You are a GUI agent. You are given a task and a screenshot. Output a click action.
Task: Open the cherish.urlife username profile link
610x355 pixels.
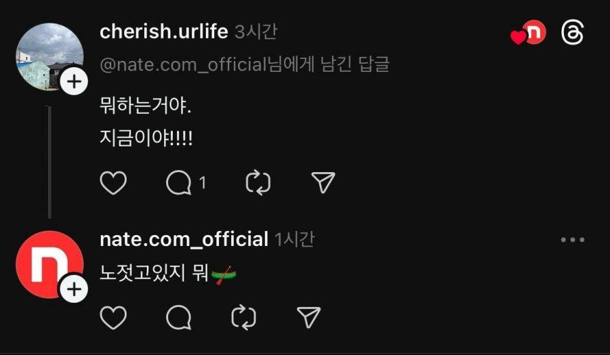(163, 32)
